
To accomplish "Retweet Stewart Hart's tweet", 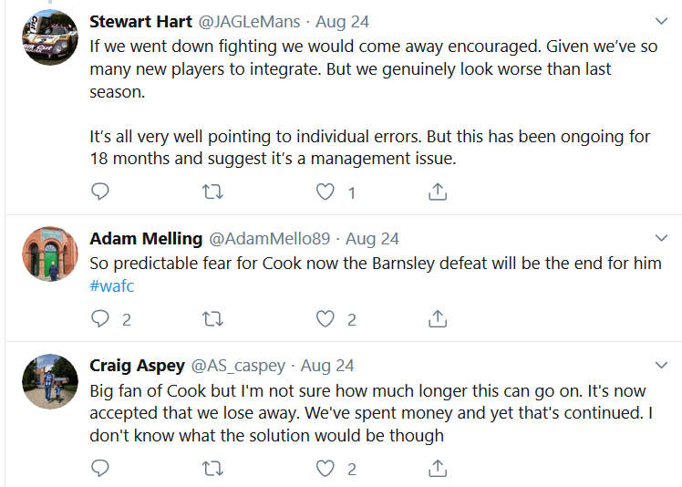I will (x=212, y=192).
